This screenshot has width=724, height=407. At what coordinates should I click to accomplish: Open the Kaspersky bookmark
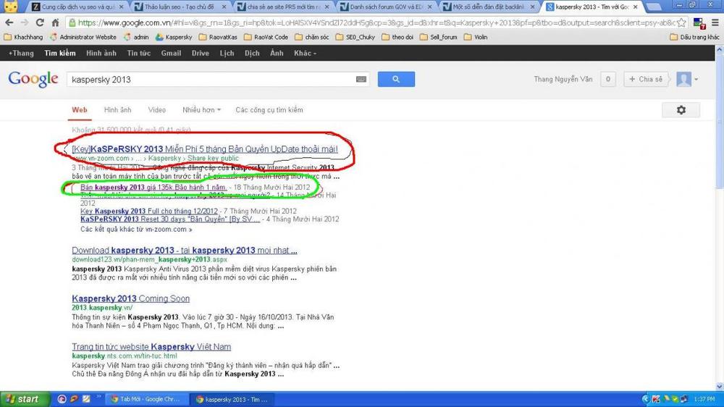point(174,37)
